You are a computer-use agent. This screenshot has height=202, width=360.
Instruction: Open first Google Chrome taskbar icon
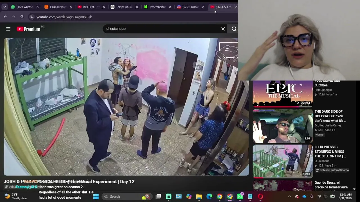[219, 196]
